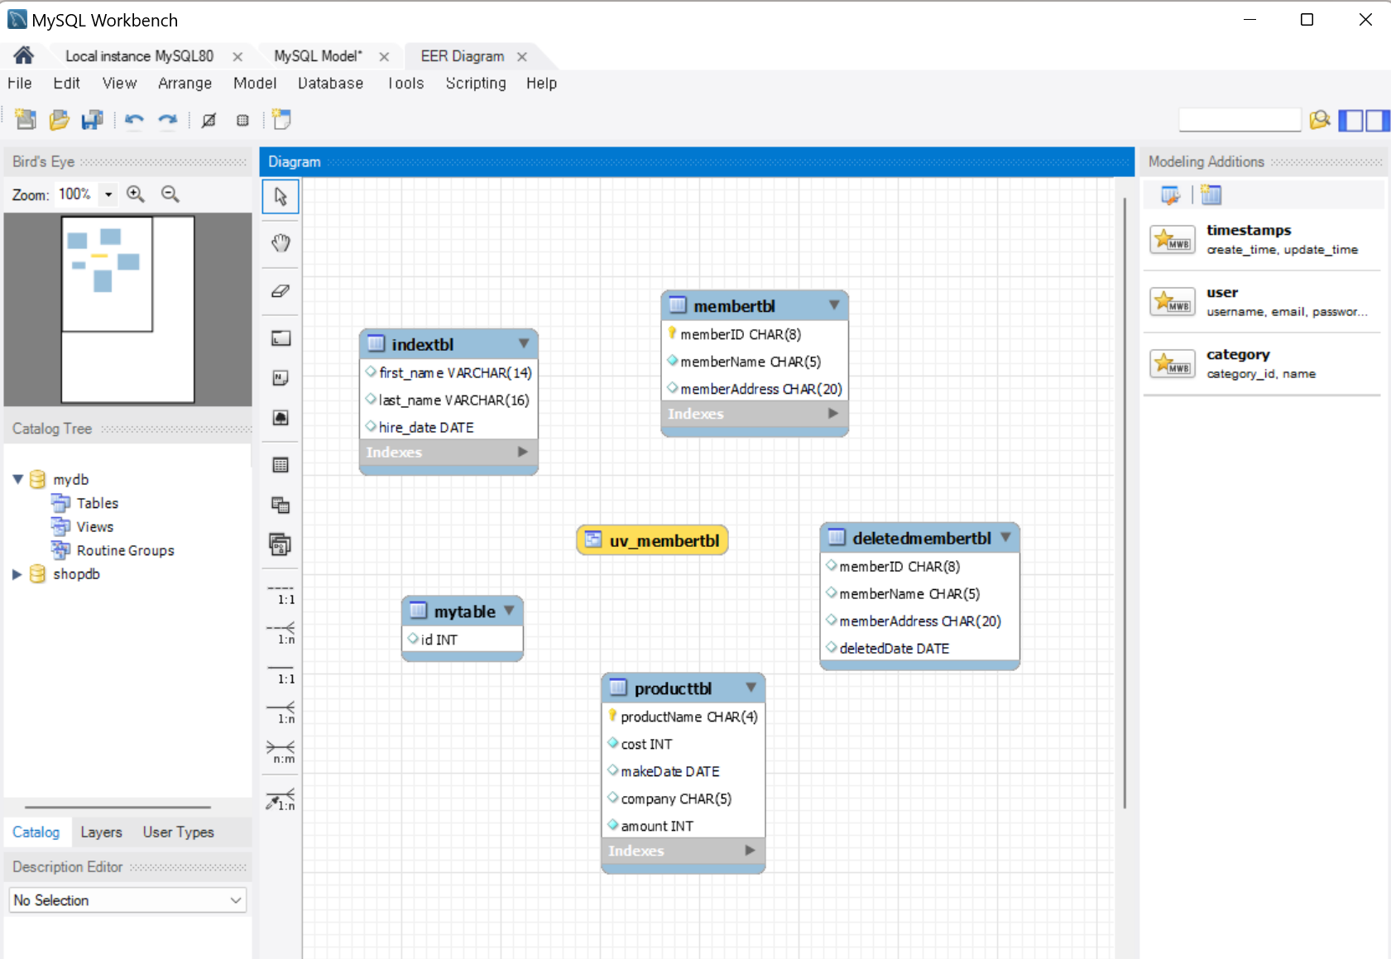Redo the last action
The width and height of the screenshot is (1391, 959).
[167, 120]
